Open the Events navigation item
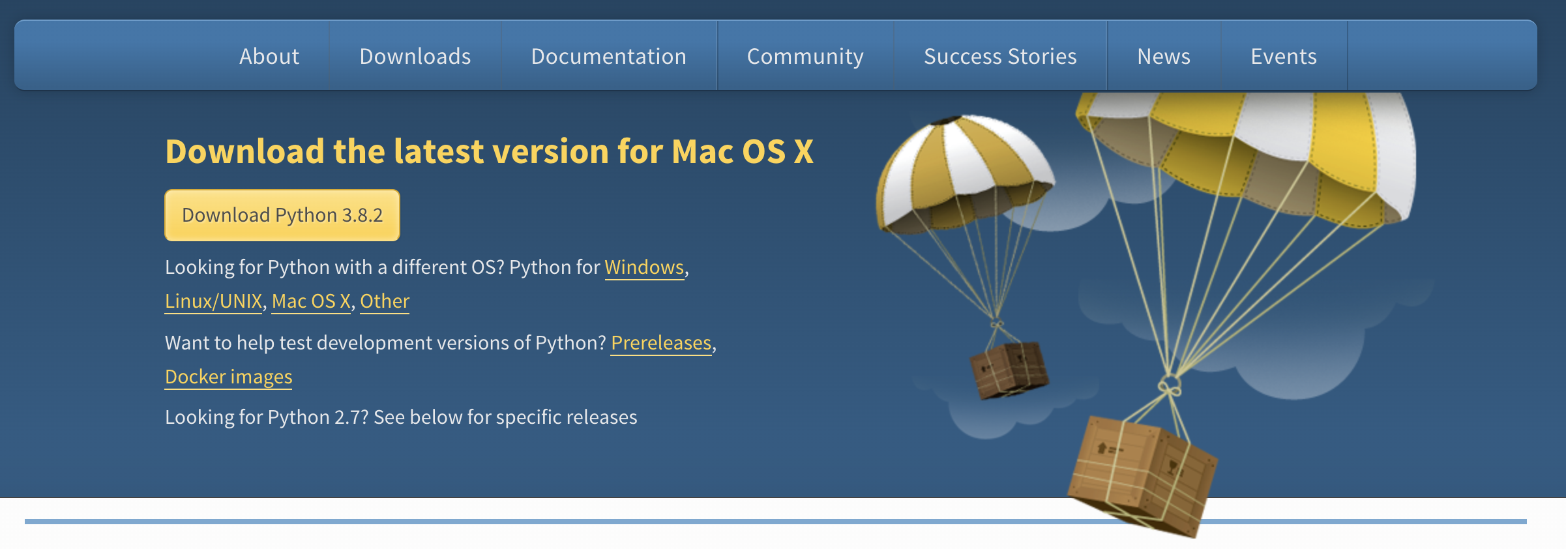The height and width of the screenshot is (549, 1566). (x=1284, y=56)
